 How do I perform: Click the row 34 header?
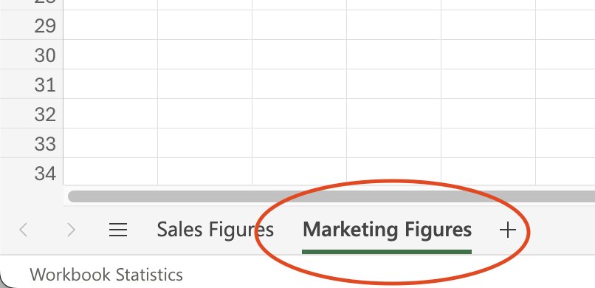click(32, 172)
